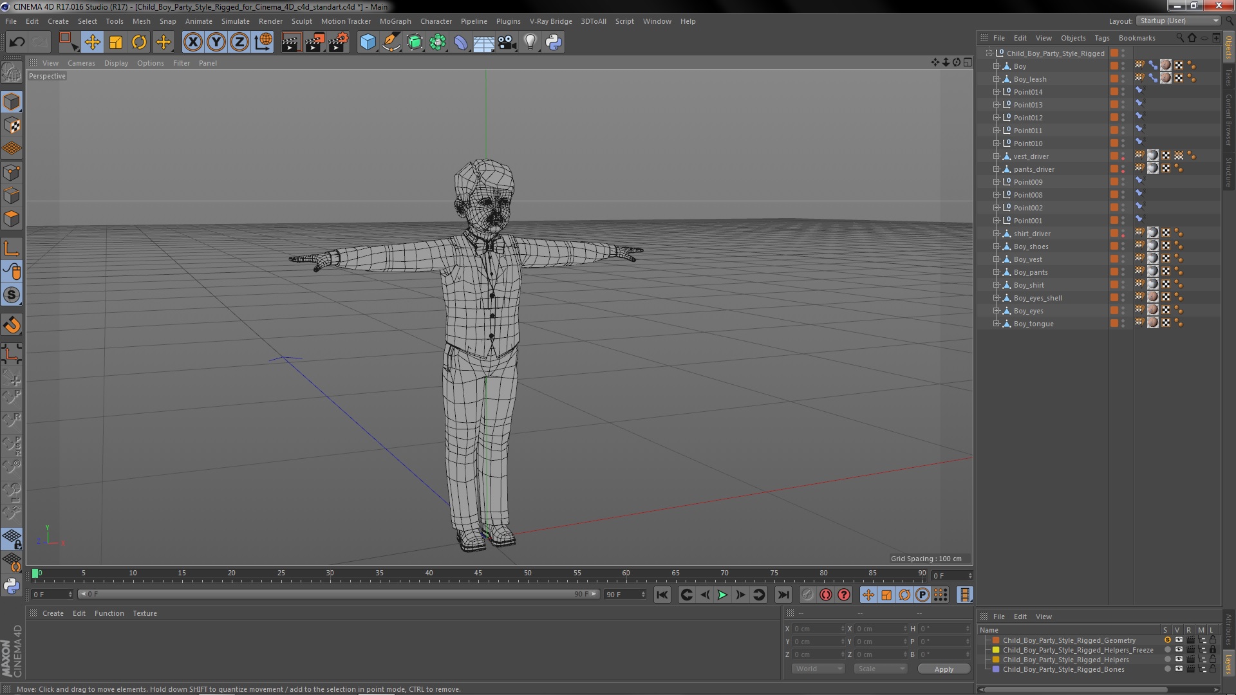Image resolution: width=1236 pixels, height=695 pixels.
Task: Select the Scale tool in top toolbar
Action: 116,42
